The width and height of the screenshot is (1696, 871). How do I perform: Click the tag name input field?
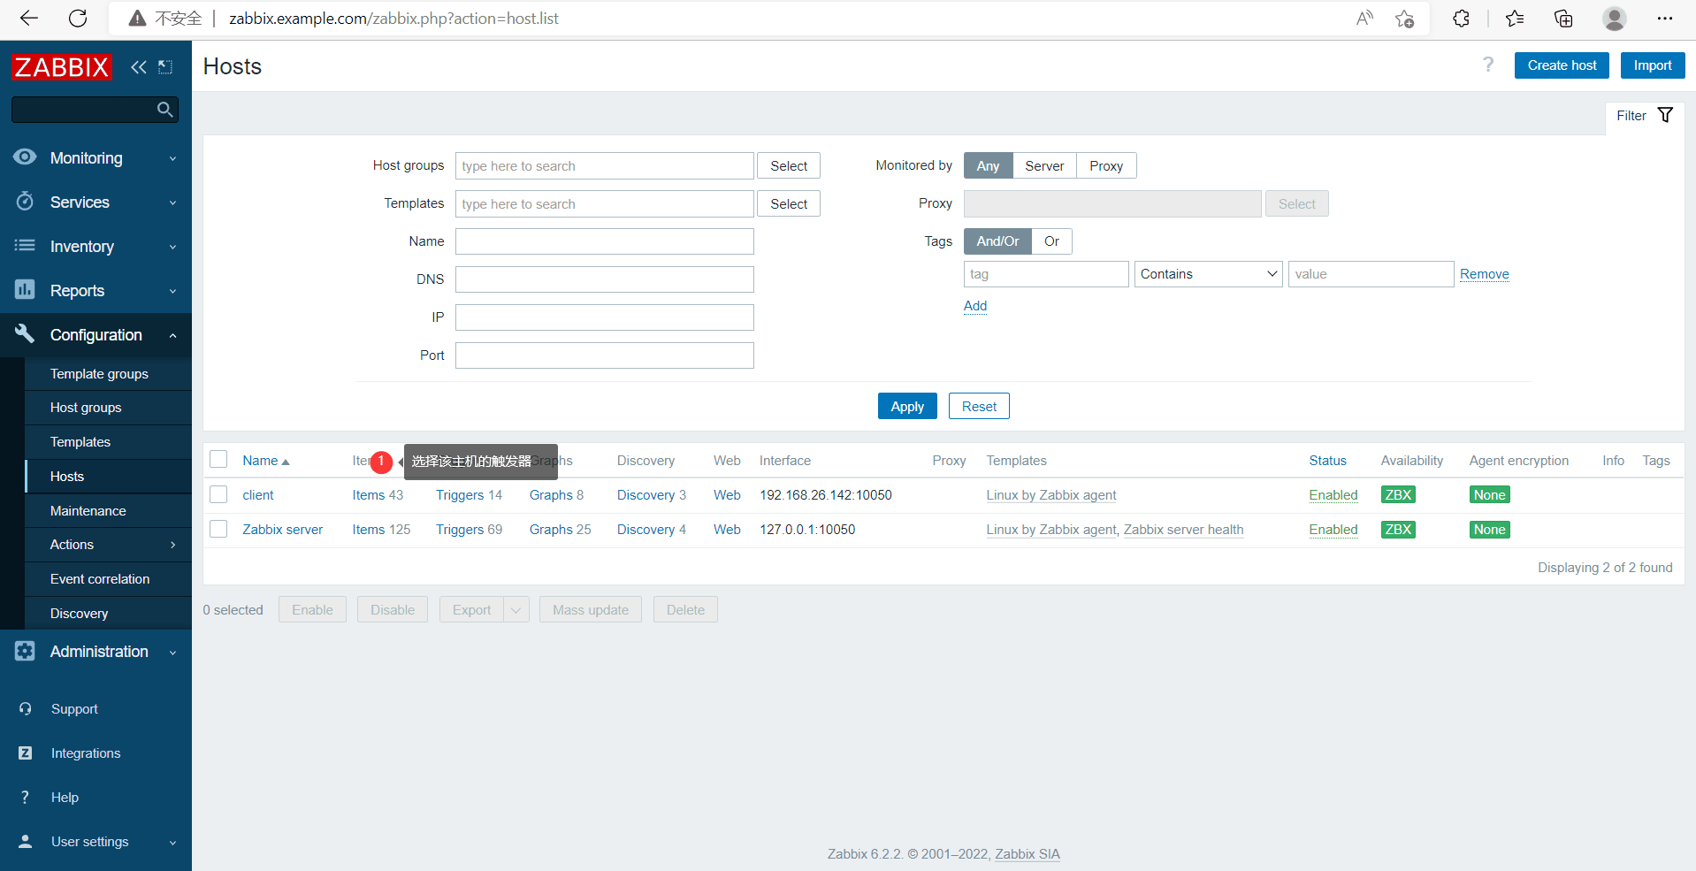[1046, 274]
